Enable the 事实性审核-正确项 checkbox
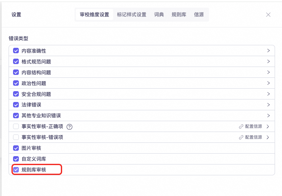282x196 pixels. (x=16, y=127)
